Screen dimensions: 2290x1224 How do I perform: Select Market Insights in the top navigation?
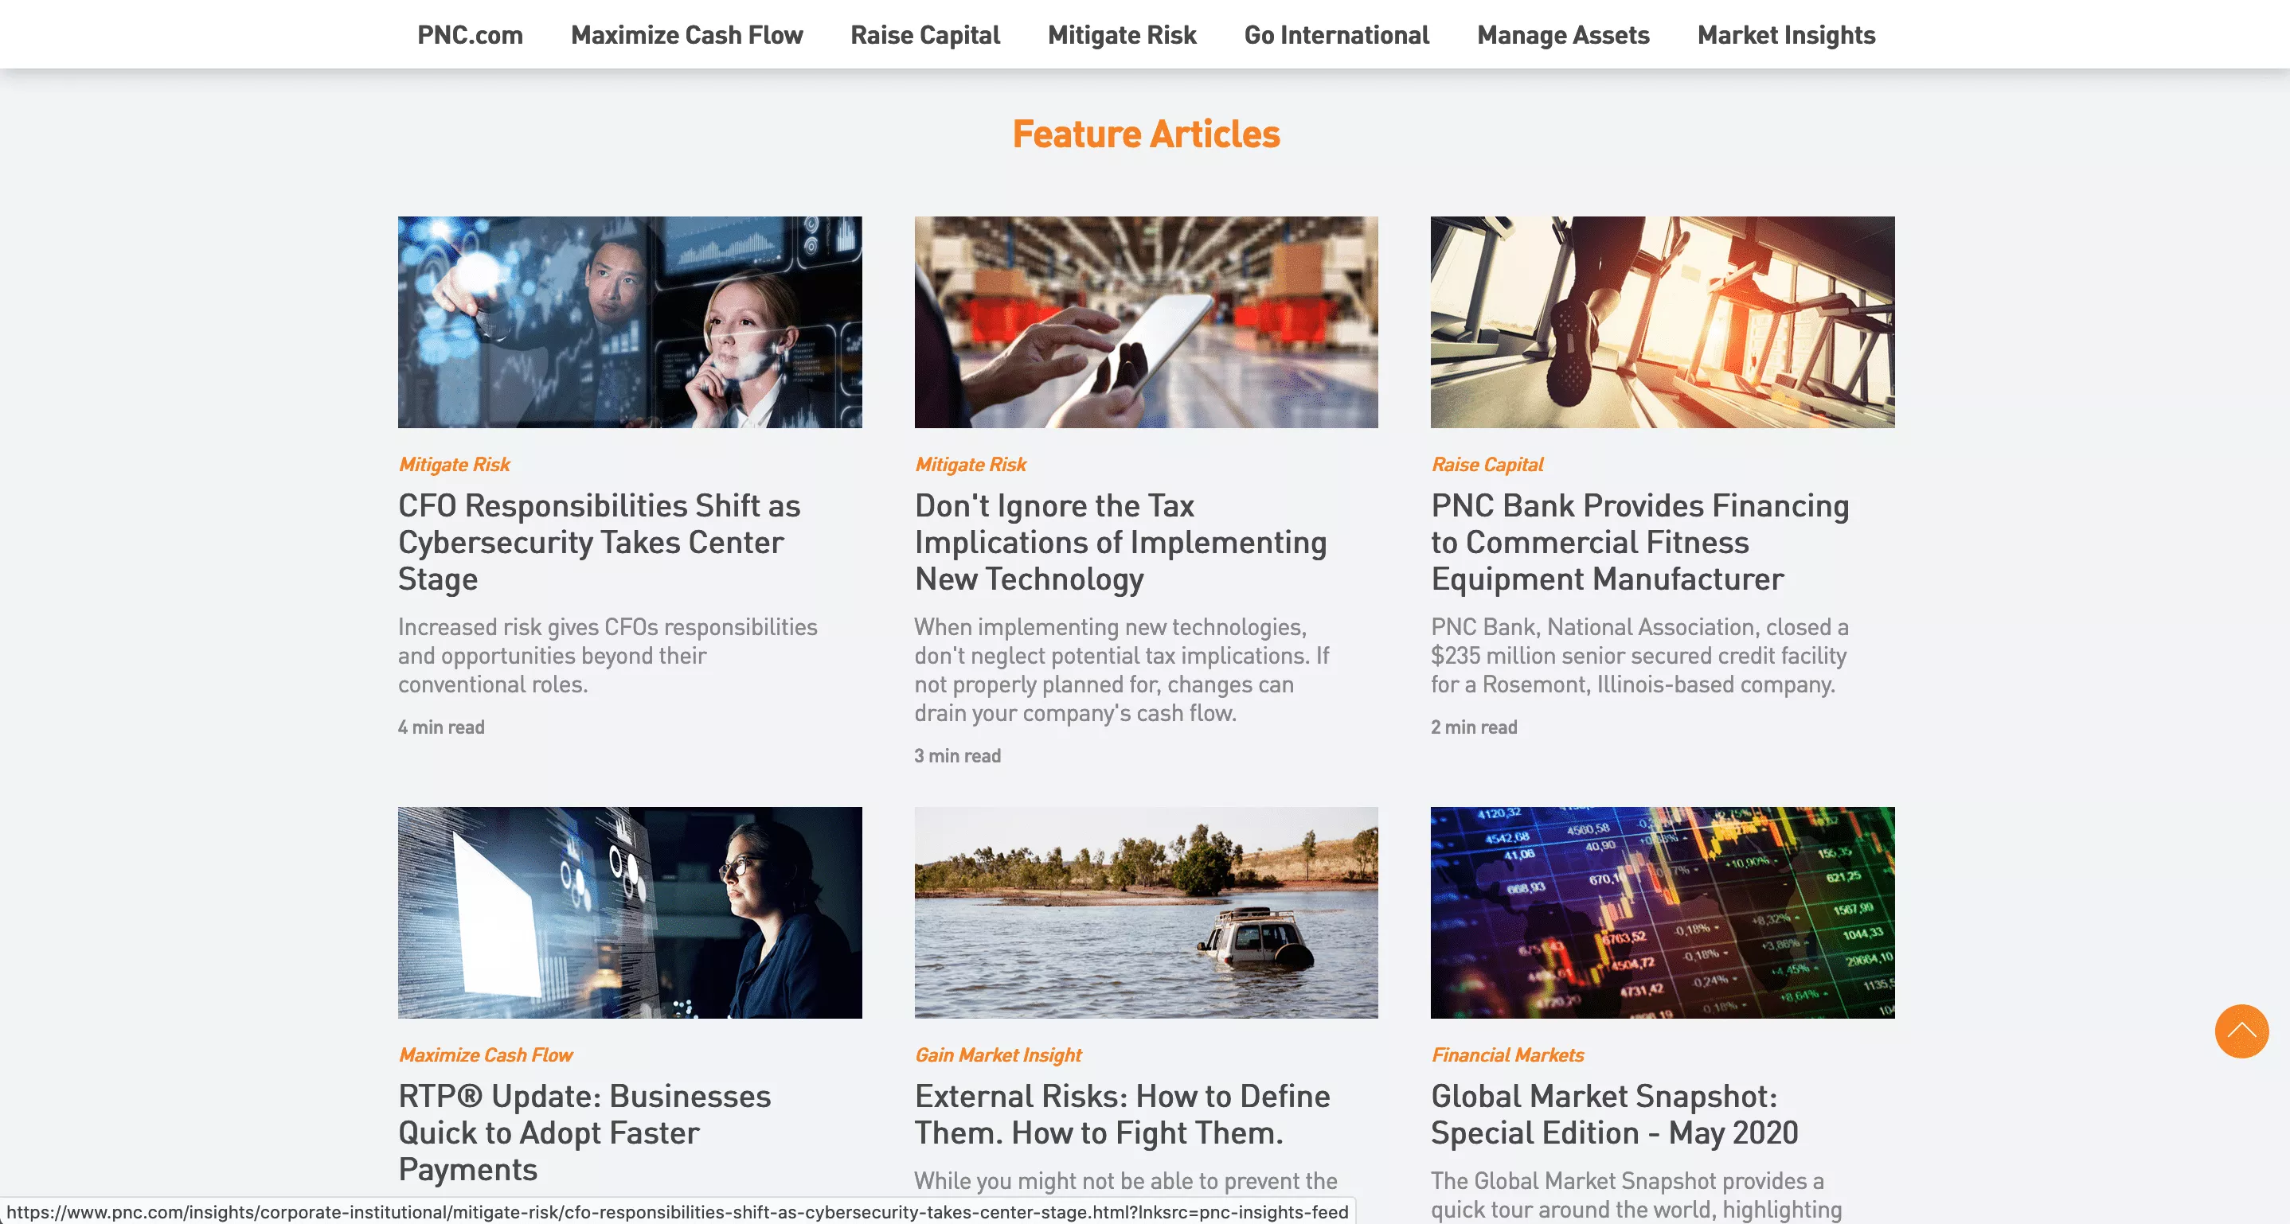[x=1785, y=35]
